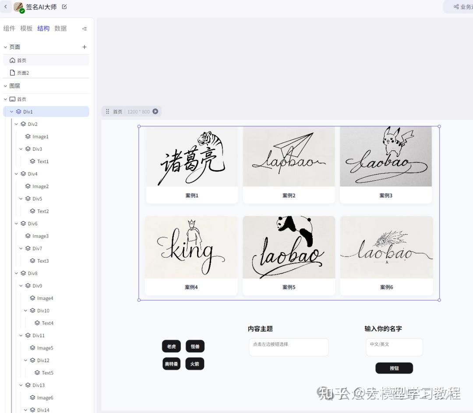473x413 pixels.
Task: Collapse the Div3 tree node
Action: tap(21, 149)
